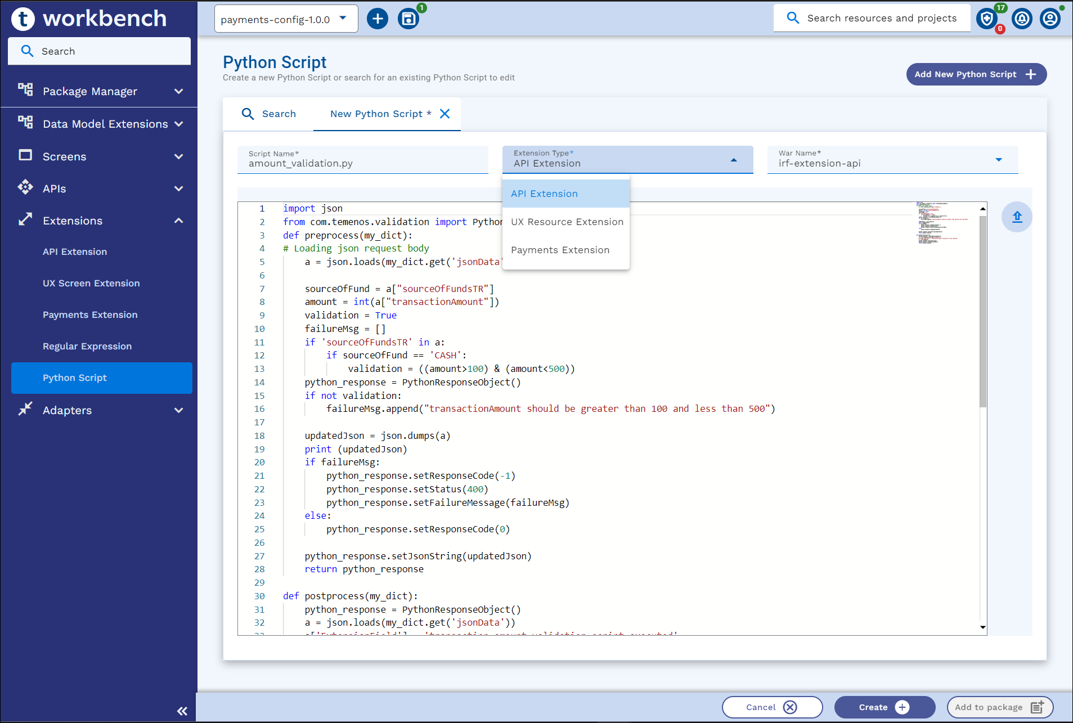Image resolution: width=1073 pixels, height=723 pixels.
Task: Switch to the Search tab
Action: point(269,114)
